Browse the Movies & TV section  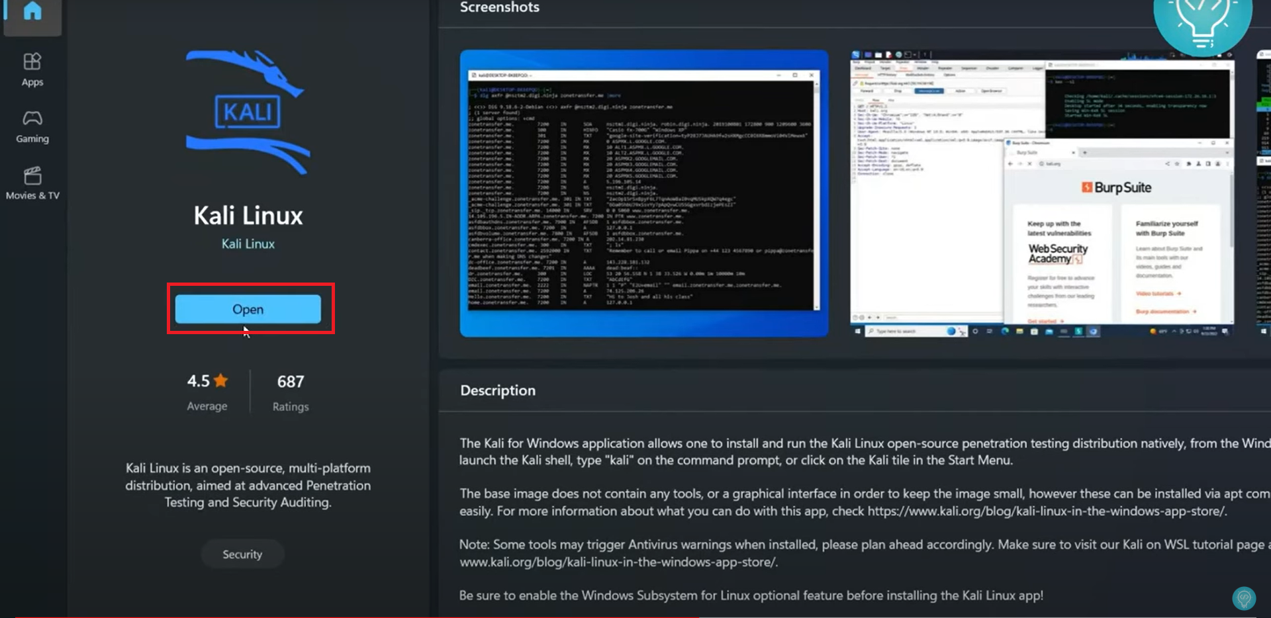click(31, 183)
